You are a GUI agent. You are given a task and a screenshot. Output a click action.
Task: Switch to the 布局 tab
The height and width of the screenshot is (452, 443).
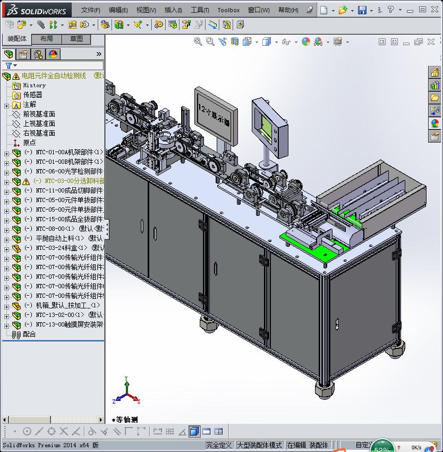[46, 39]
